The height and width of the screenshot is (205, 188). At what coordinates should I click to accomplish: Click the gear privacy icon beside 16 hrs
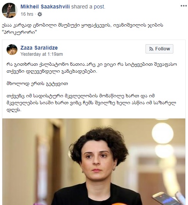tap(40, 14)
